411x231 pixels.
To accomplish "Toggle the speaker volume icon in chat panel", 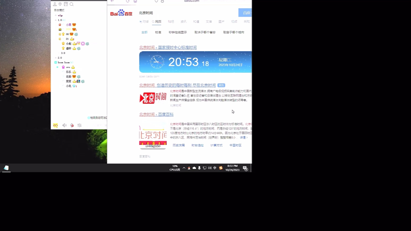I will point(64,125).
